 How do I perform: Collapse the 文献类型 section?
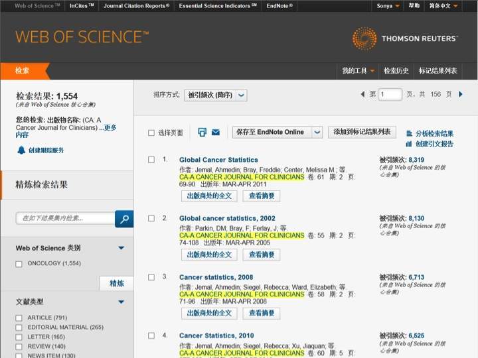(x=121, y=302)
